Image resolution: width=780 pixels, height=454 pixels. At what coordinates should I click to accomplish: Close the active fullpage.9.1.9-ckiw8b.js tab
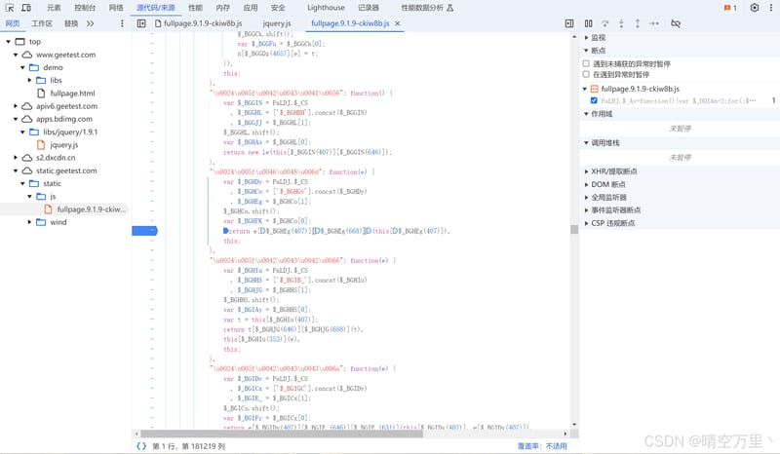pos(398,23)
